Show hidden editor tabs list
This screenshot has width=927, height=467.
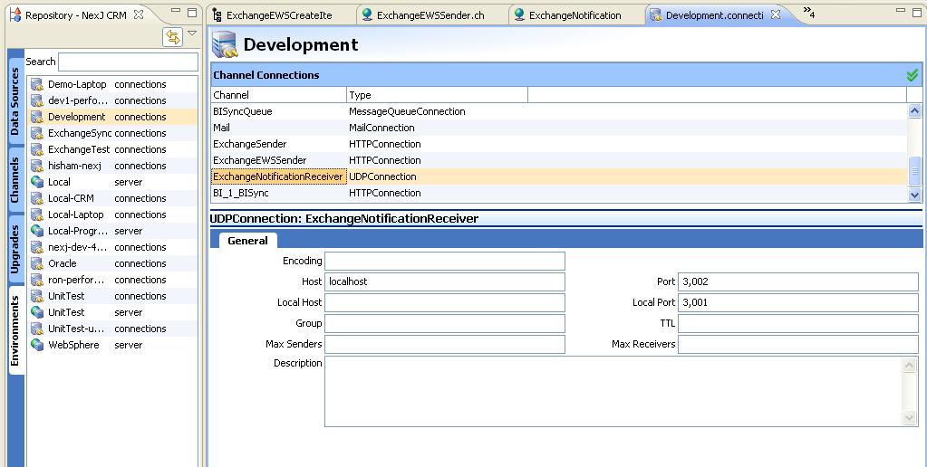[x=808, y=14]
